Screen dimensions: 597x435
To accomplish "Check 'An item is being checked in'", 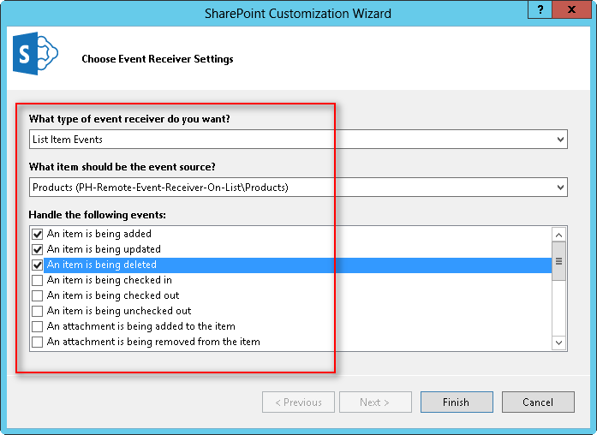I will [x=38, y=280].
